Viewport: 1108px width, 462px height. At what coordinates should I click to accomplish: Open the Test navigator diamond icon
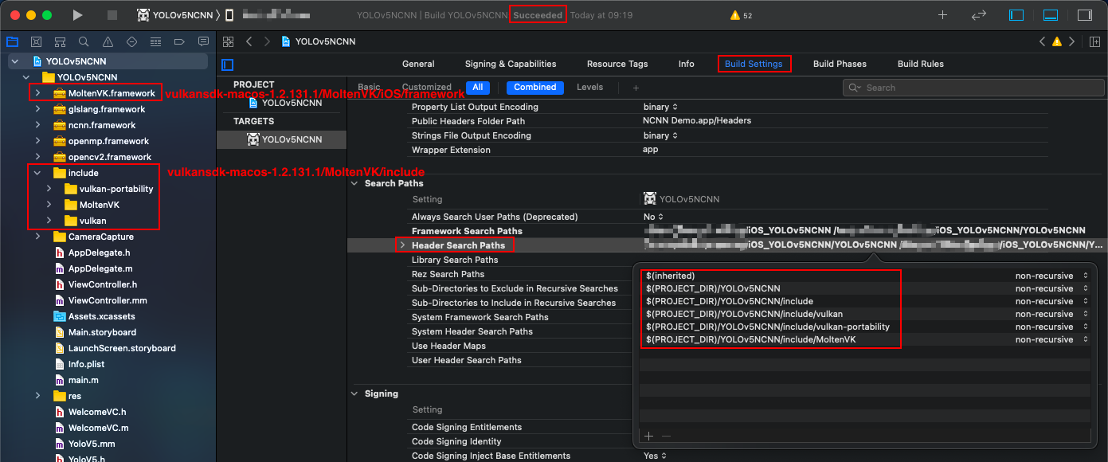(131, 41)
